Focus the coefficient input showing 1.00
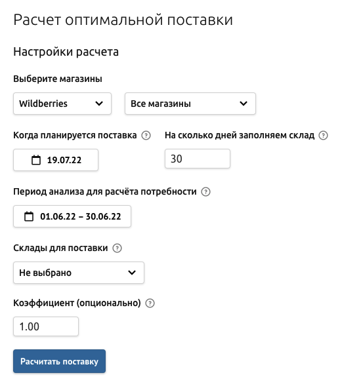Screen dimensions: 340x390 [46, 326]
